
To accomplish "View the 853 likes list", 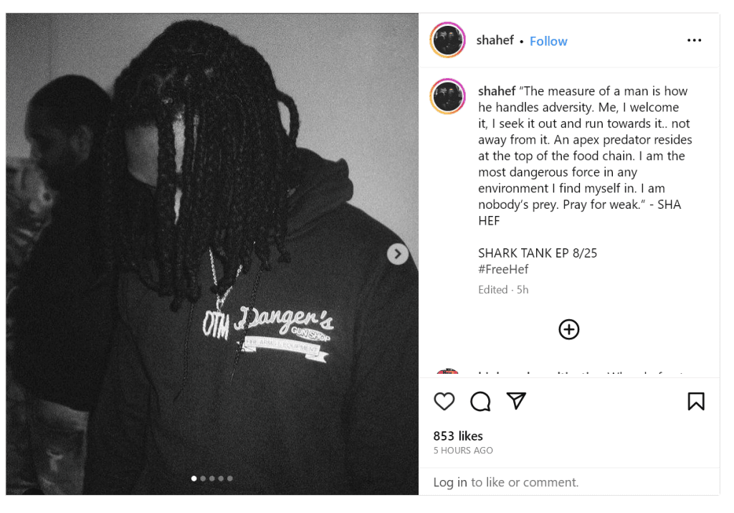I will point(458,436).
